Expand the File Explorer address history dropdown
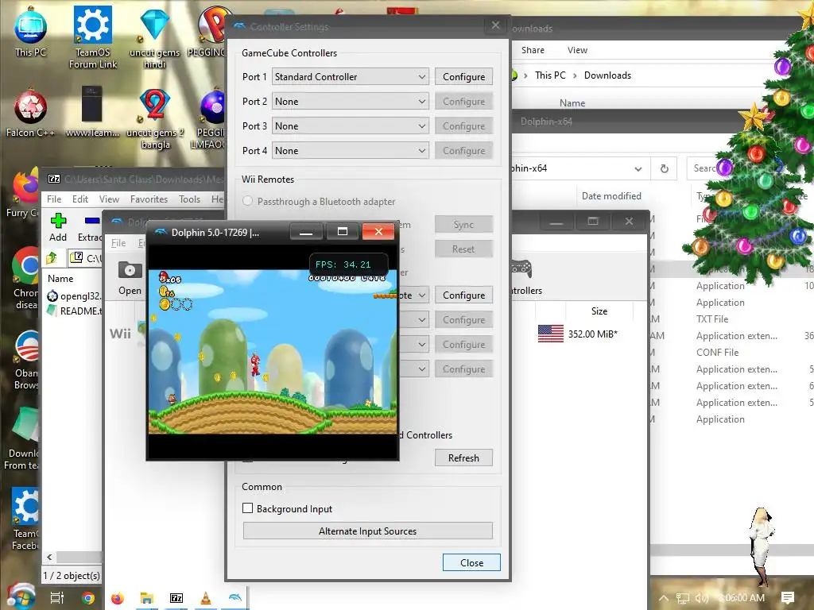This screenshot has height=610, width=814. point(638,168)
